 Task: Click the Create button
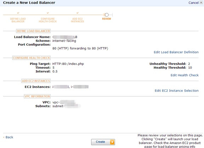tap(103, 142)
